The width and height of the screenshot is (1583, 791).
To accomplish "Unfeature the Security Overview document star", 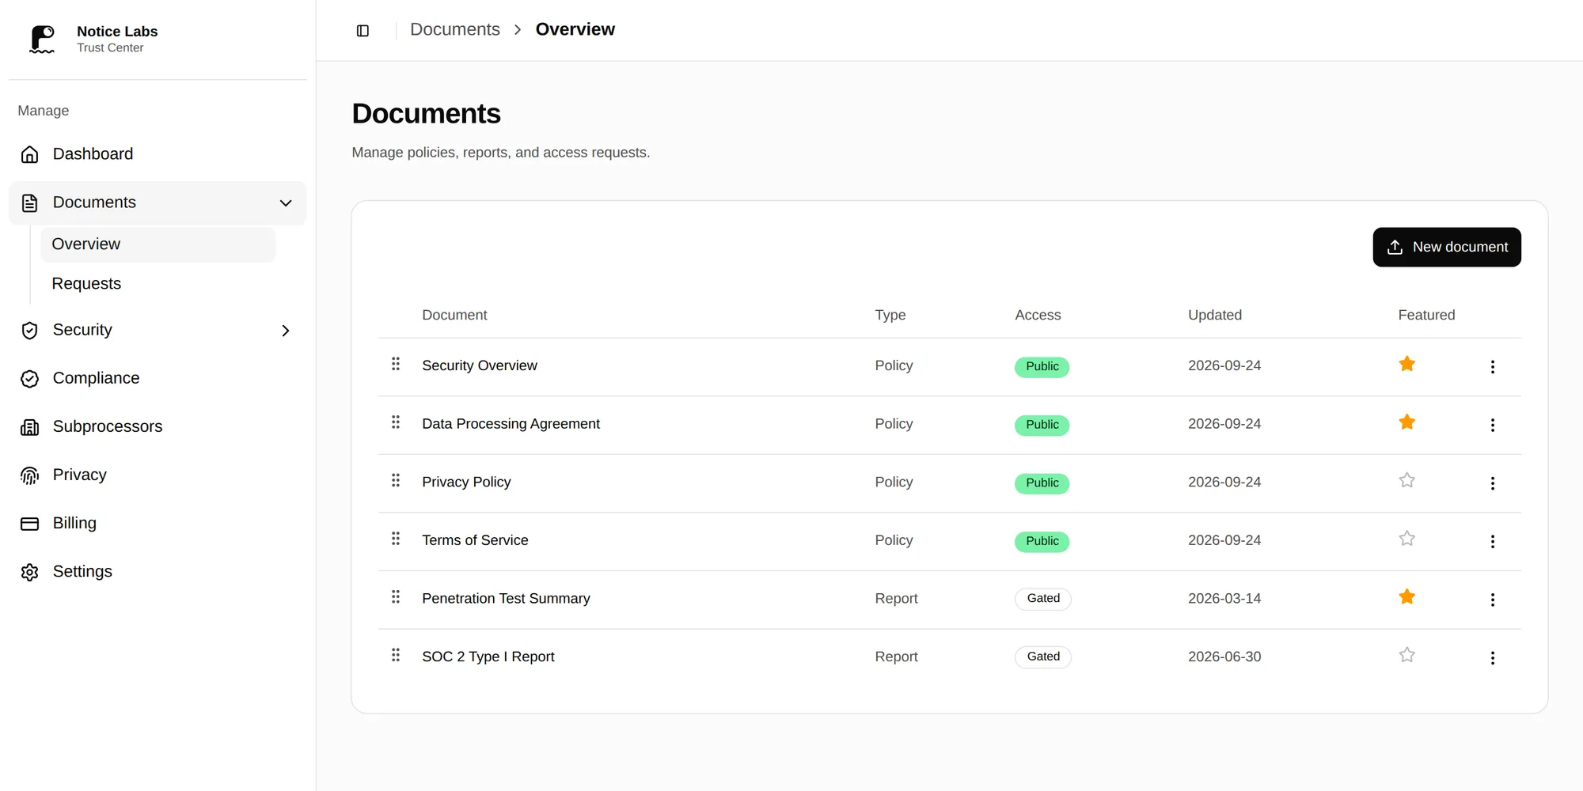I will click(1406, 364).
